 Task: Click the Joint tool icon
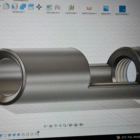tap(57, 8)
